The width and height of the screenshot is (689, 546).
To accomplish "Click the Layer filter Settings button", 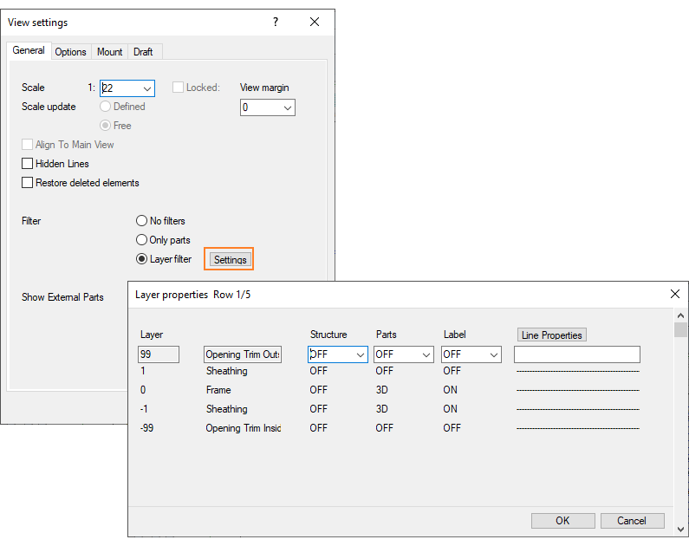I will point(230,260).
